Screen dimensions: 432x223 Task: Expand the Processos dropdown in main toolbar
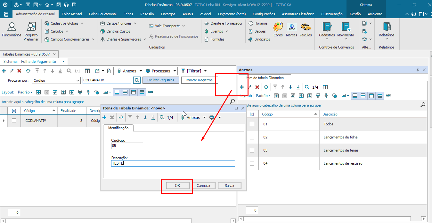coord(175,71)
